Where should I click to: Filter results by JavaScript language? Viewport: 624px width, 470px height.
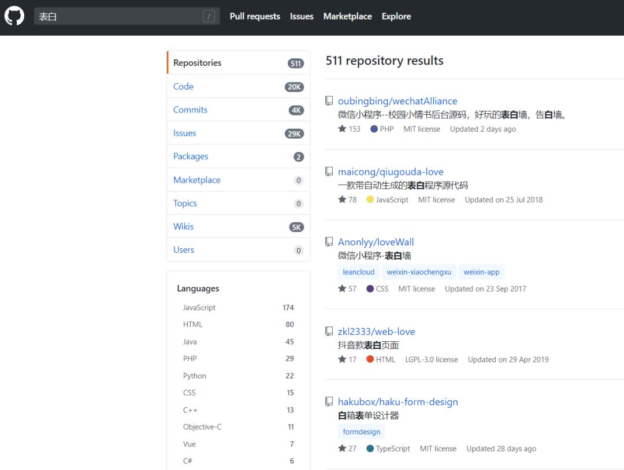(x=199, y=308)
